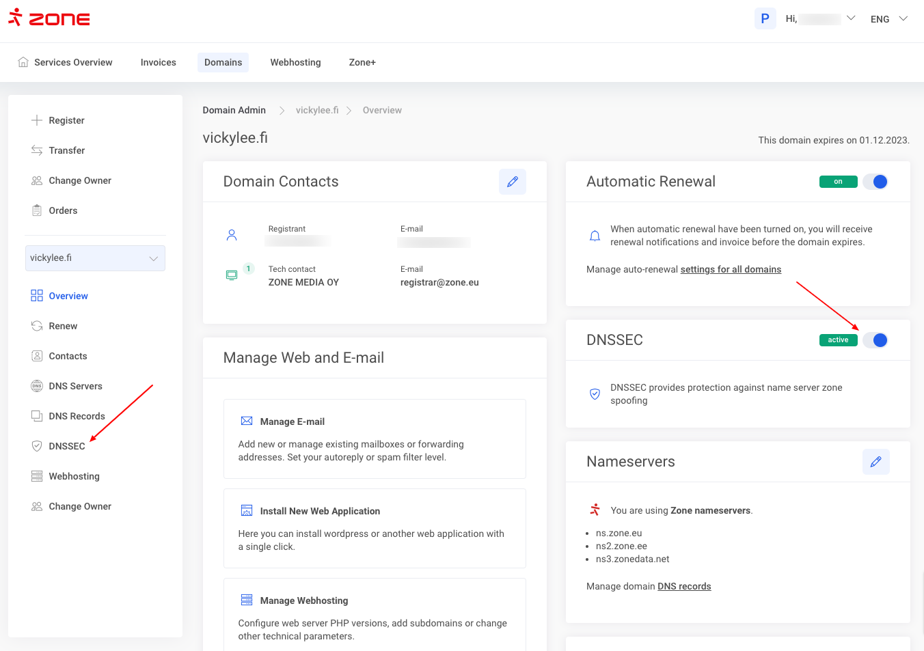This screenshot has width=924, height=651.
Task: Click the Services Overview home icon
Action: coord(23,62)
